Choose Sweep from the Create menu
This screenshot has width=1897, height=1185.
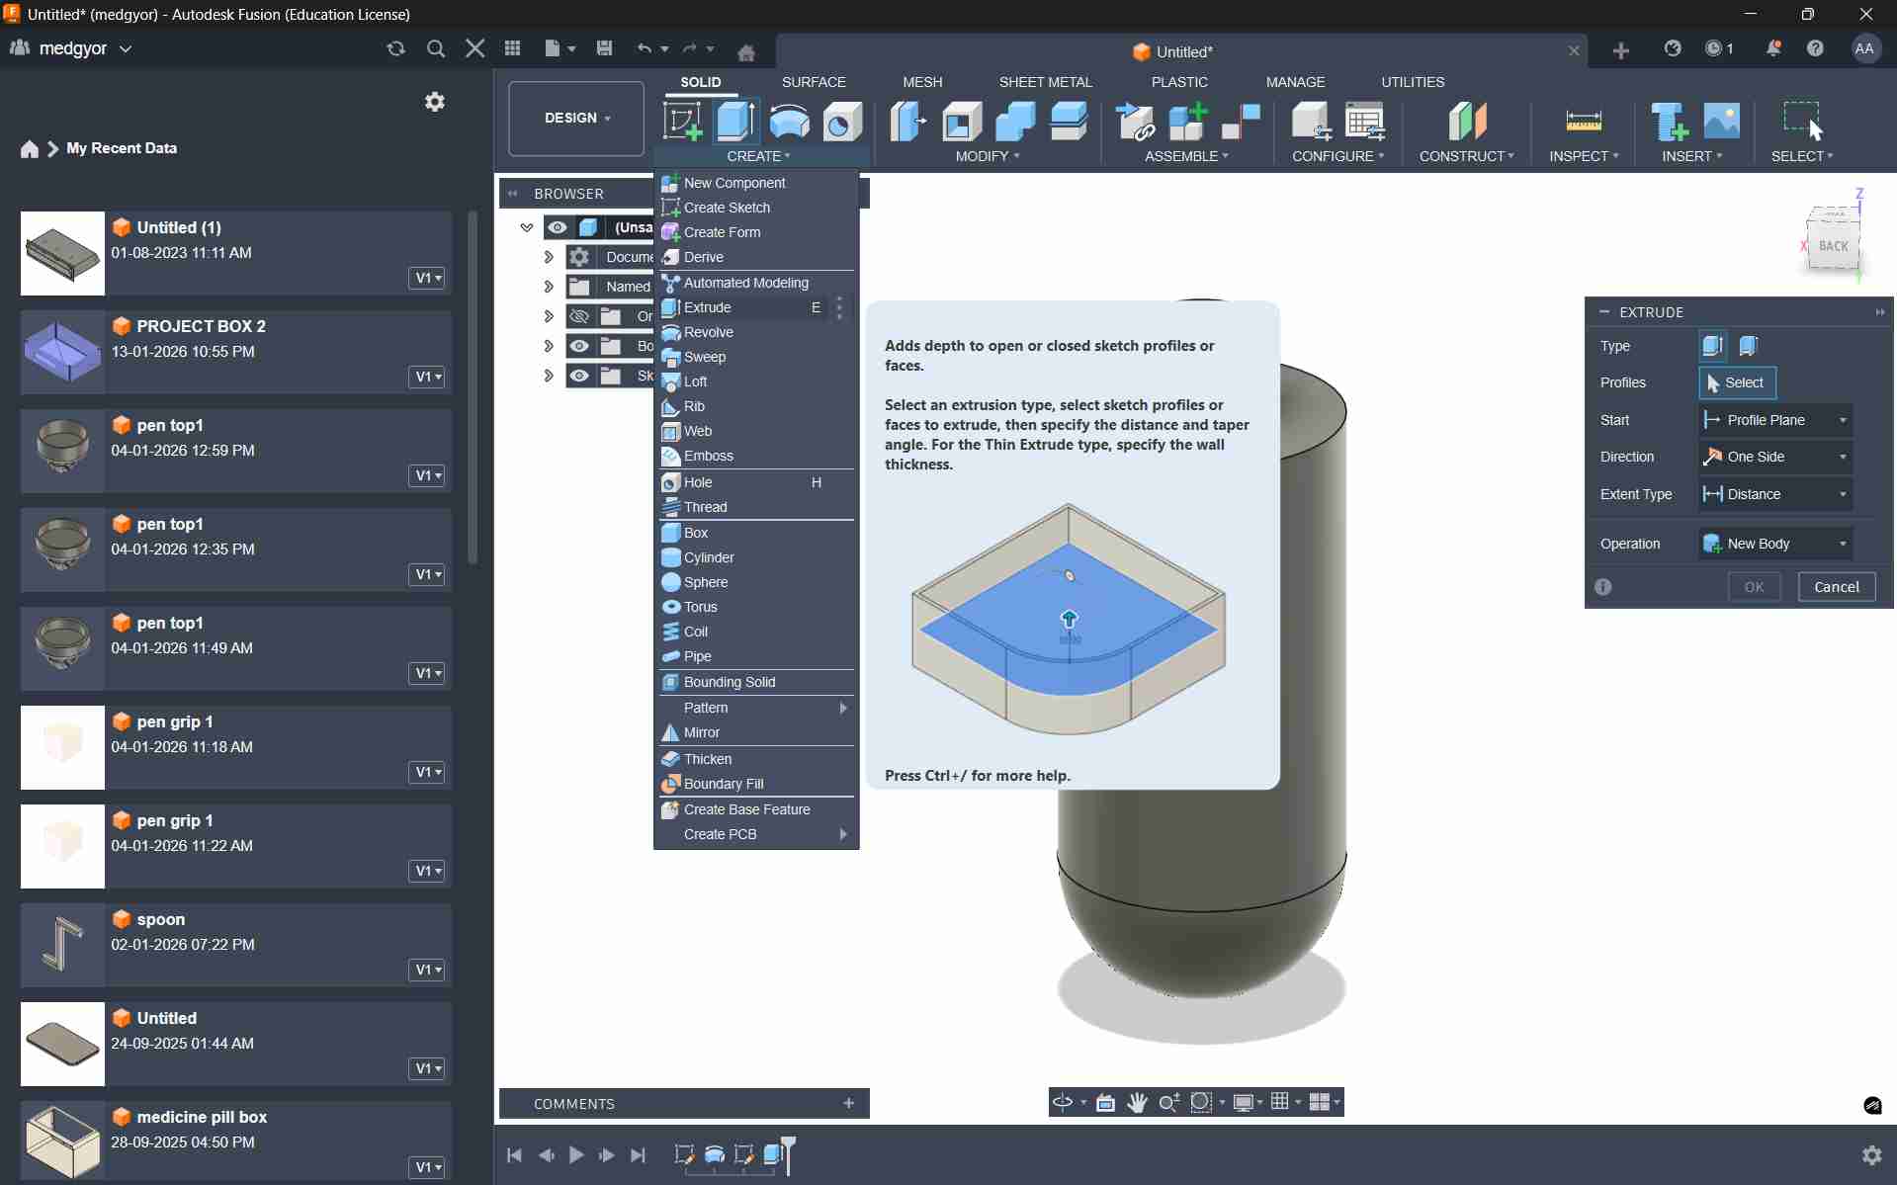(x=705, y=357)
